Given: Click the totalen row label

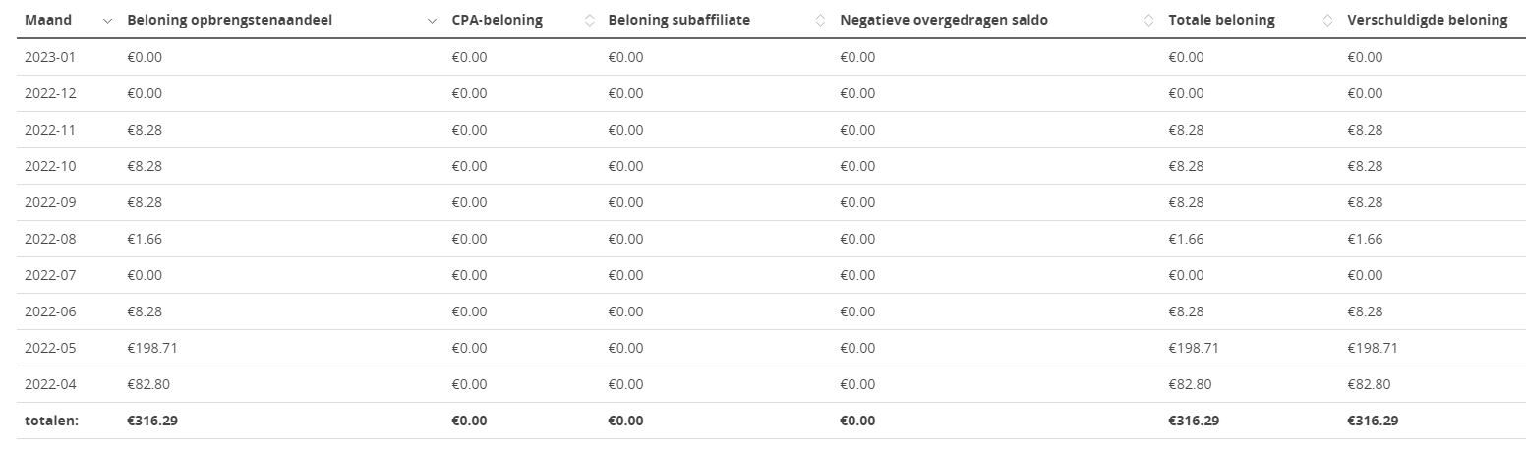Looking at the screenshot, I should tap(51, 421).
